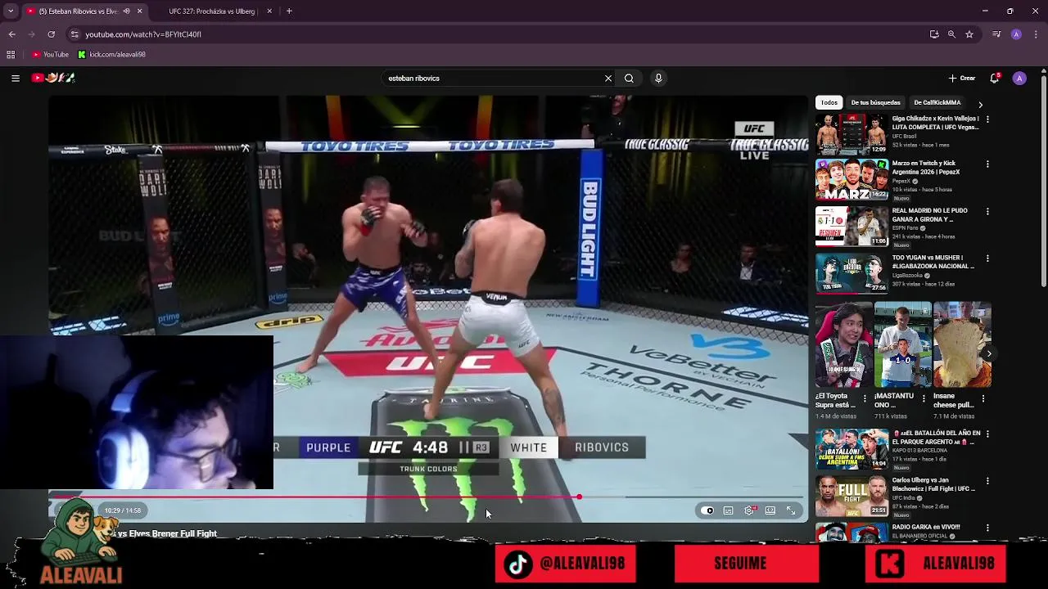Click the 10:29 / 14:58 time display
Image resolution: width=1048 pixels, height=589 pixels.
pos(123,510)
